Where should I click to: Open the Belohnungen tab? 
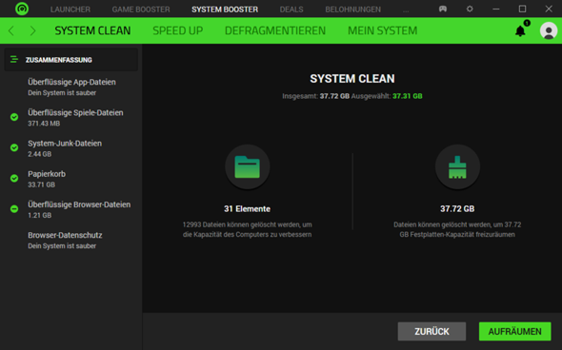353,10
